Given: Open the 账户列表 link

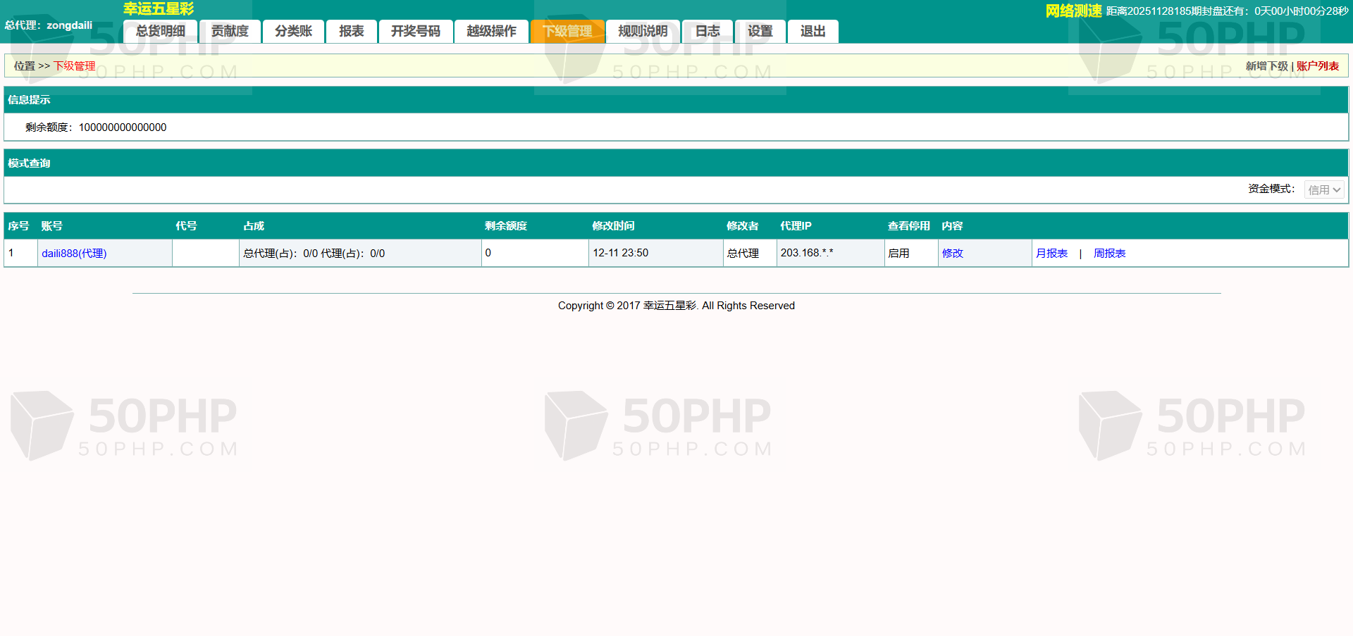Looking at the screenshot, I should (1317, 66).
